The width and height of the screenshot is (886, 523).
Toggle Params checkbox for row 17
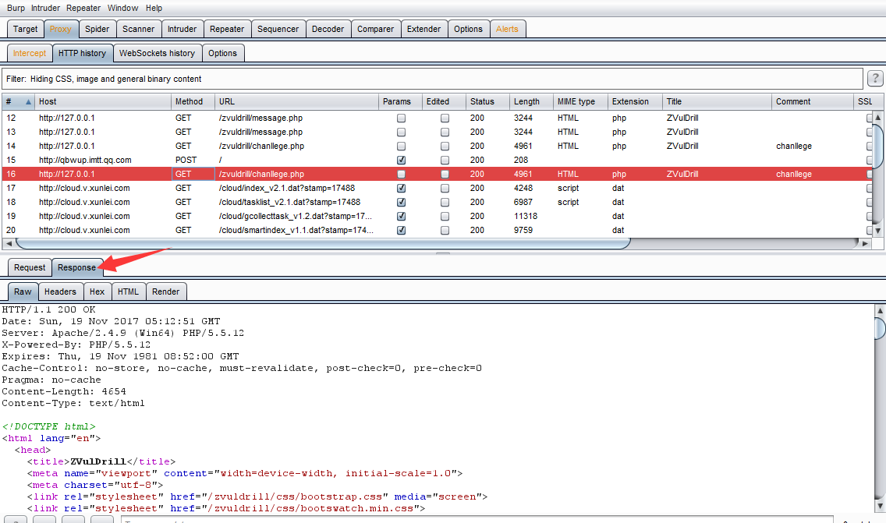point(401,188)
